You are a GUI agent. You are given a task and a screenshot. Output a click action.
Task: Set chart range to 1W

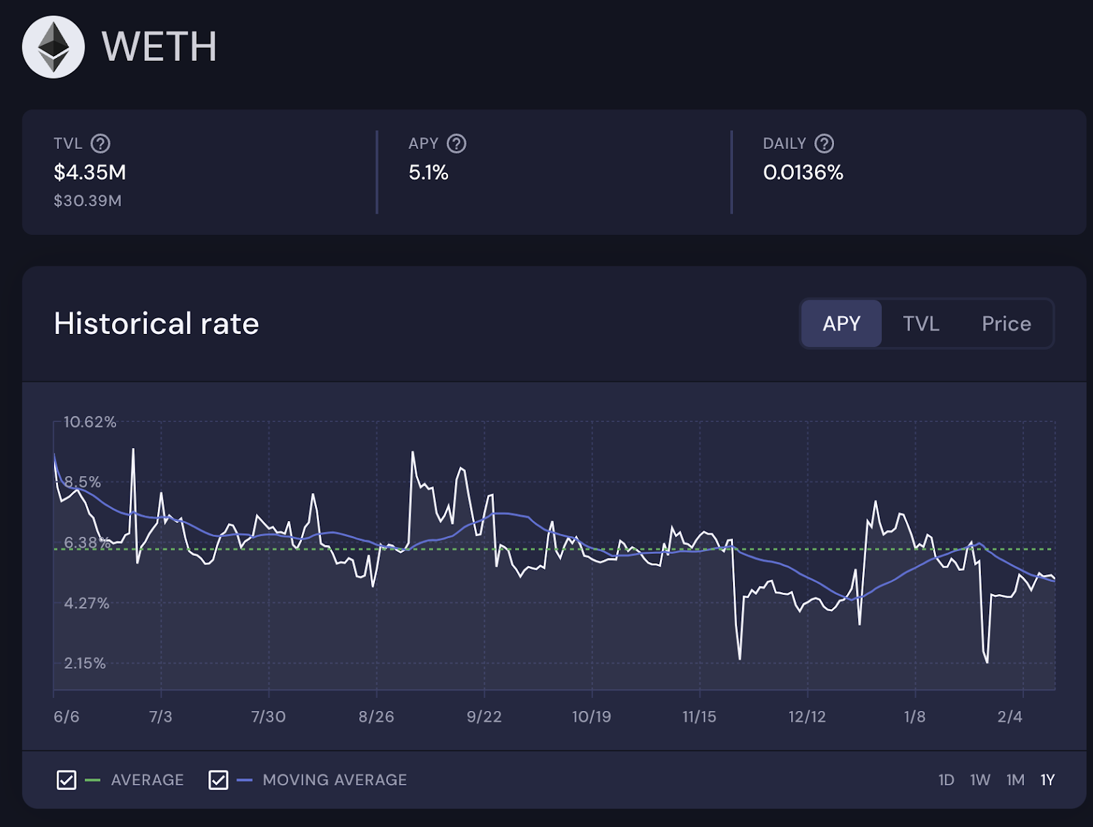(x=980, y=780)
